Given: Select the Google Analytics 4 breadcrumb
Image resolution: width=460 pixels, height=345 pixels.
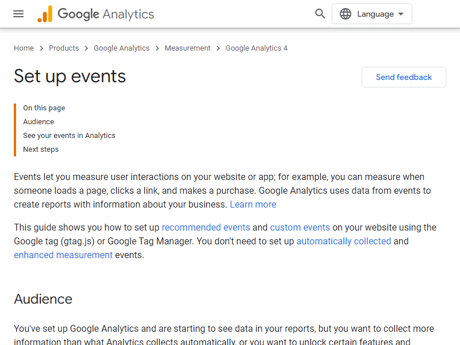Looking at the screenshot, I should [x=256, y=48].
